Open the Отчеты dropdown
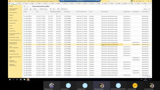 click(64, 9)
